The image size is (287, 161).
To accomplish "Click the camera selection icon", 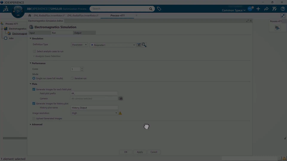I will [x=120, y=99].
